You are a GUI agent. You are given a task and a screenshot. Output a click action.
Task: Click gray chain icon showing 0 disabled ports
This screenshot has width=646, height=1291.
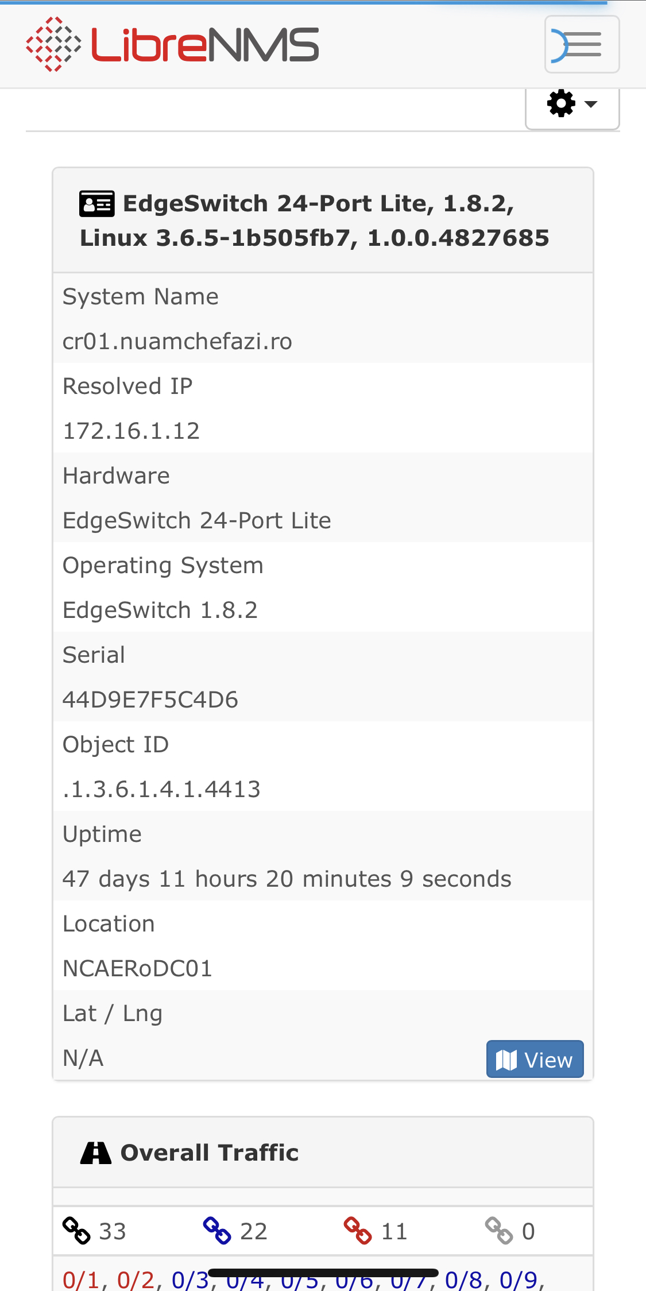pos(498,1231)
